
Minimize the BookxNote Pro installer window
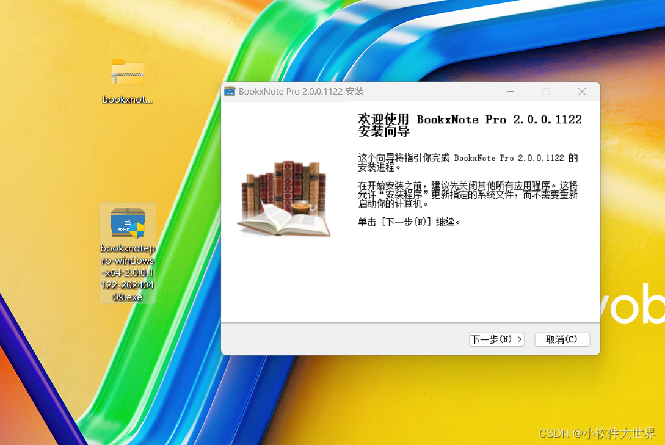coord(511,92)
